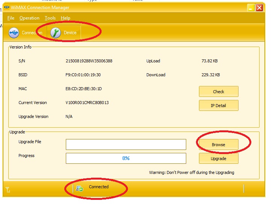Click the DownLoad label
Screen dimensions: 272x204
click(x=156, y=75)
